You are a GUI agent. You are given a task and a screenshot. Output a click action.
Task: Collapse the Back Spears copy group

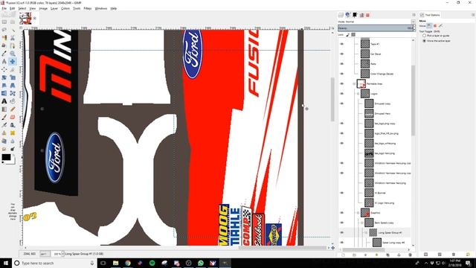click(x=362, y=223)
